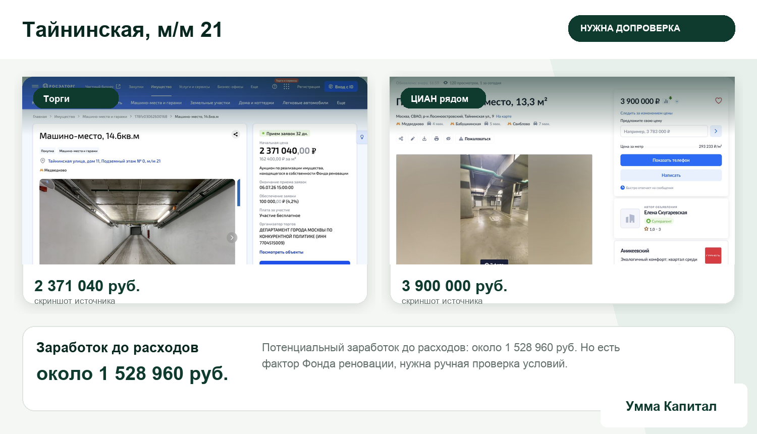Click the share icon beside Машино-место, 14.6кв.м

tap(235, 134)
